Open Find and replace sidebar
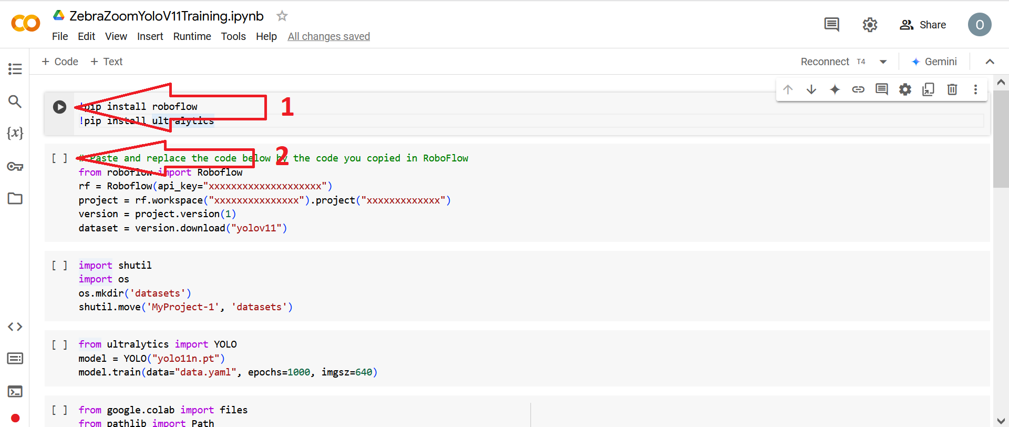Image resolution: width=1009 pixels, height=427 pixels. click(15, 101)
